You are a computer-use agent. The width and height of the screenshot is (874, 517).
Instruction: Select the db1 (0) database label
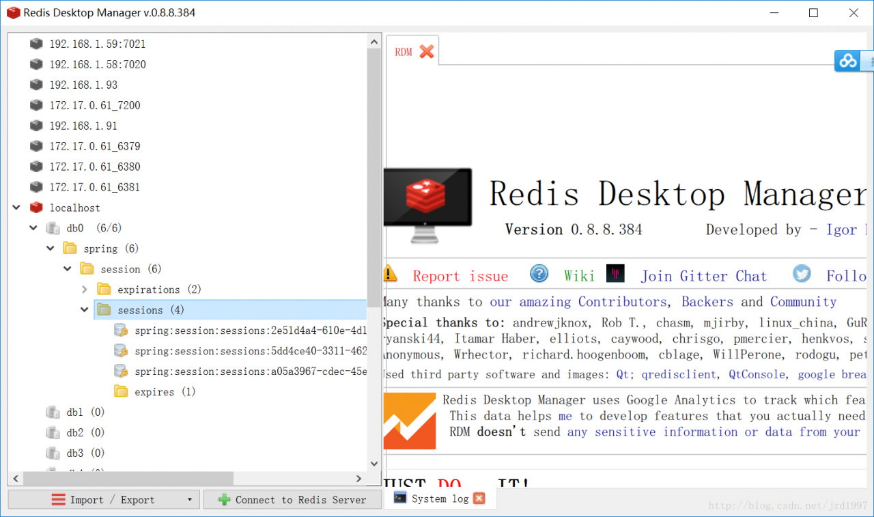click(85, 413)
